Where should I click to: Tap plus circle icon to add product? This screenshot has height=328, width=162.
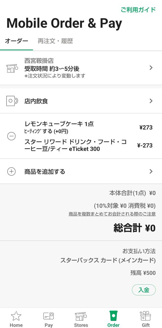pos(11,171)
